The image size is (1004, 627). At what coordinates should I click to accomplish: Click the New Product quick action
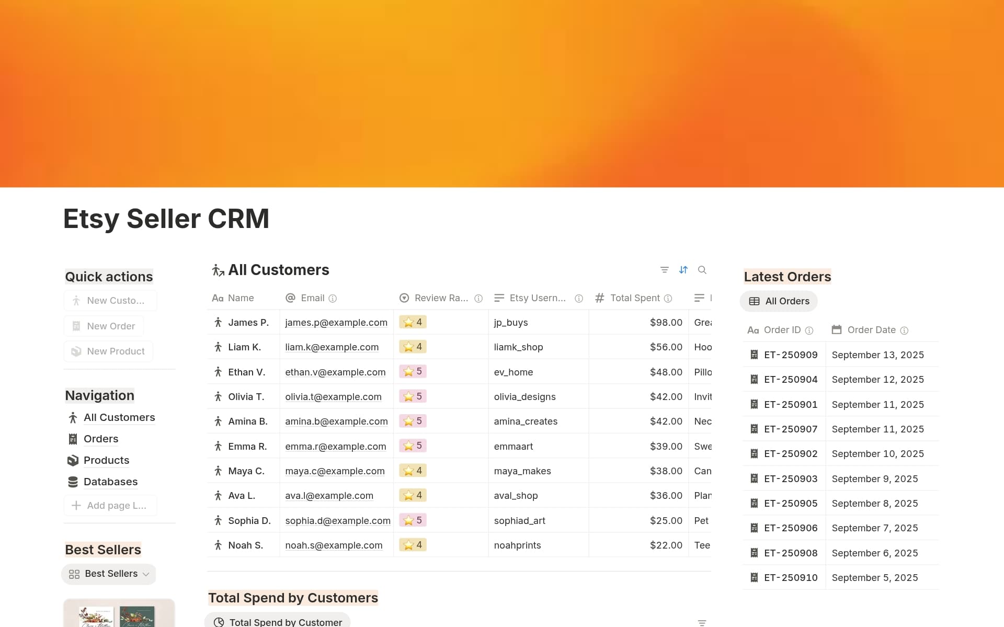point(108,351)
